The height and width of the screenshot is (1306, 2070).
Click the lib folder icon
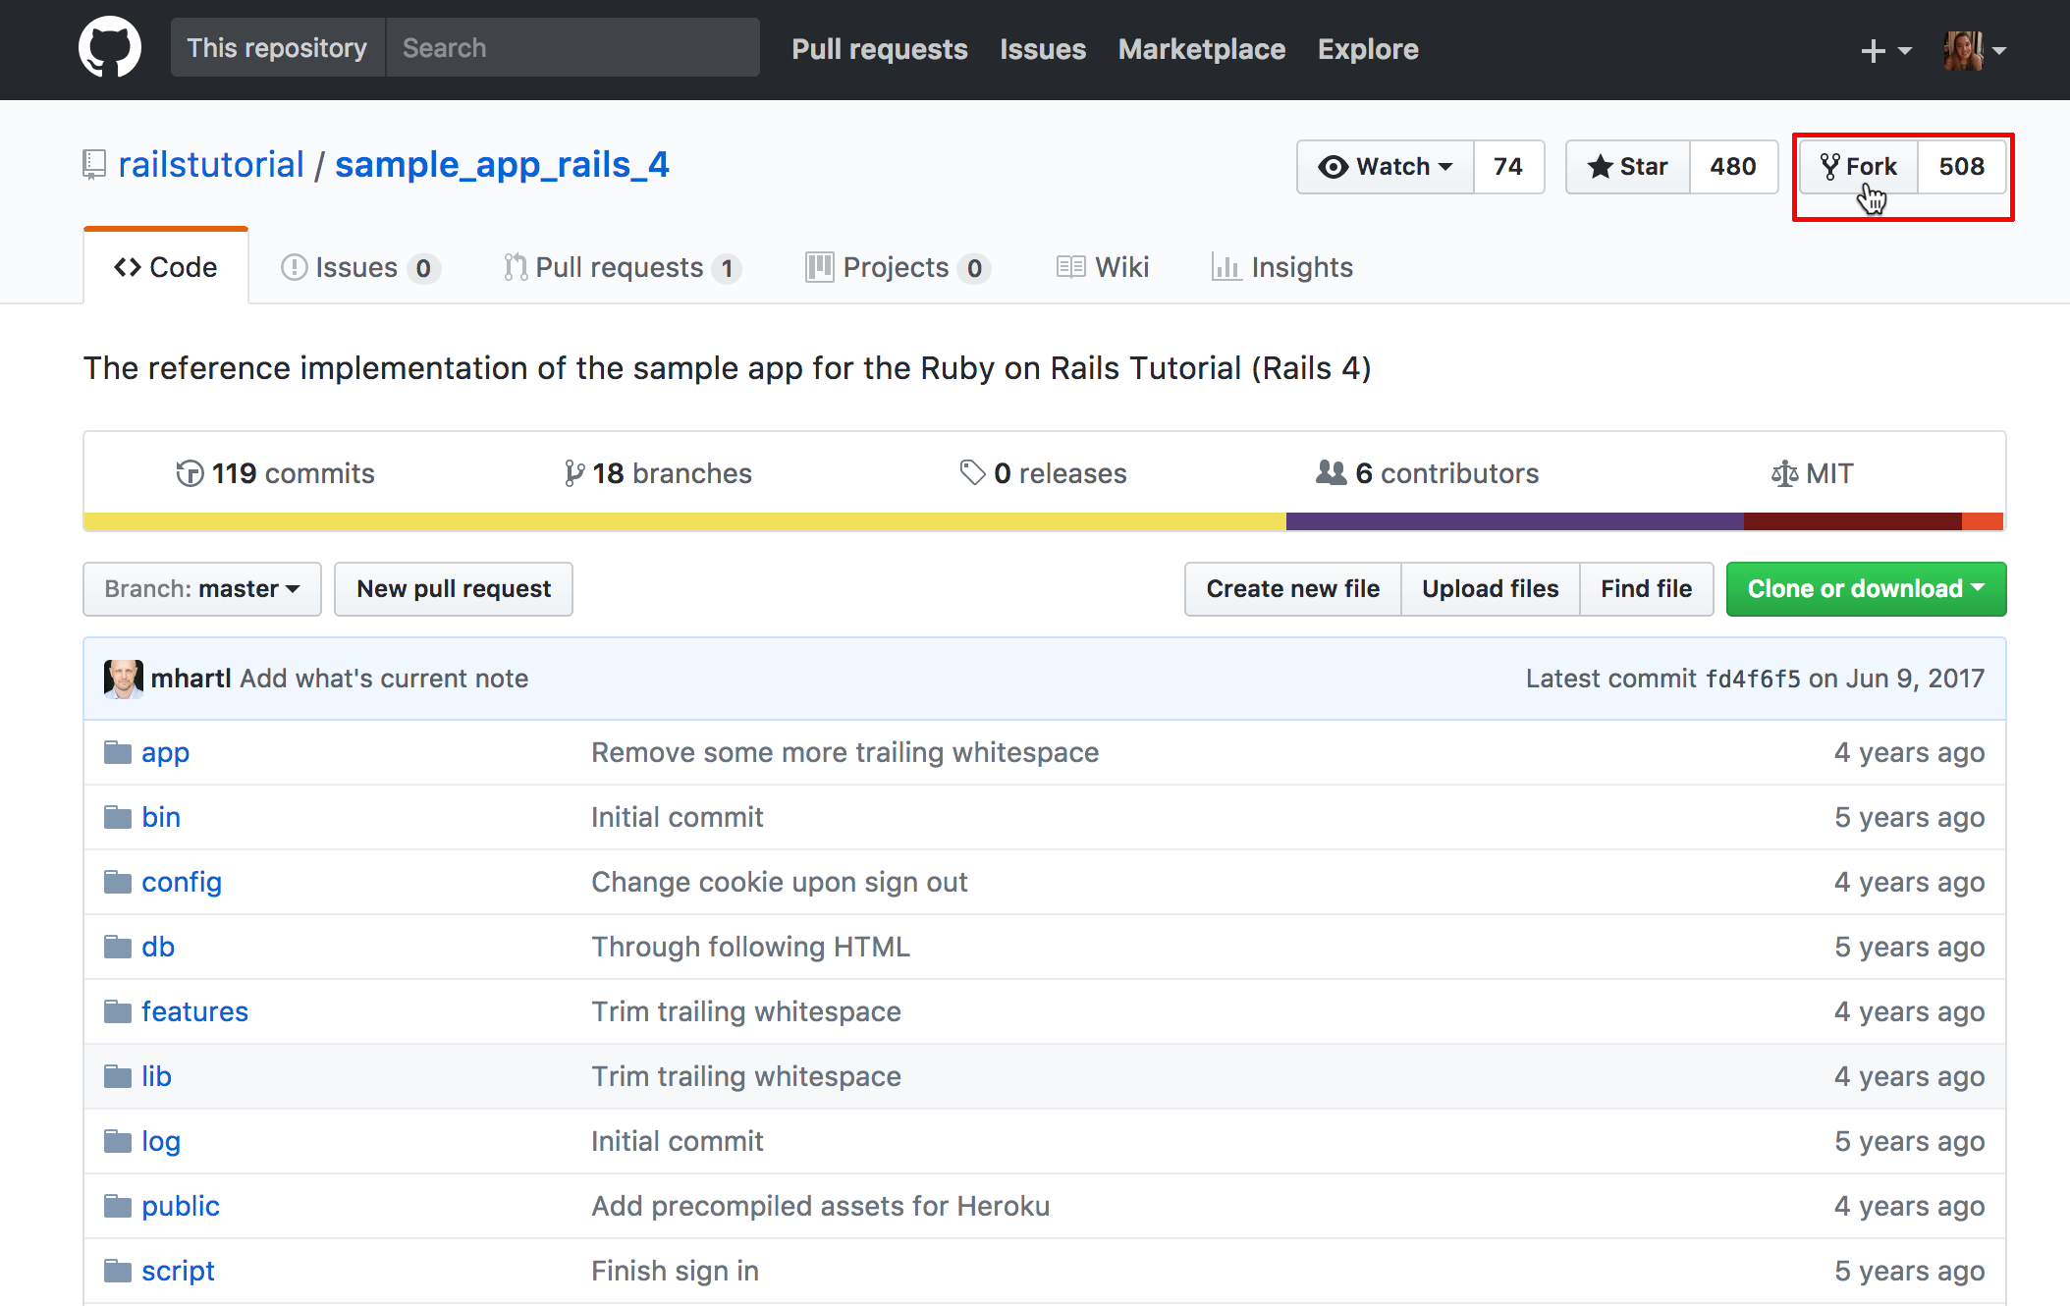click(118, 1076)
